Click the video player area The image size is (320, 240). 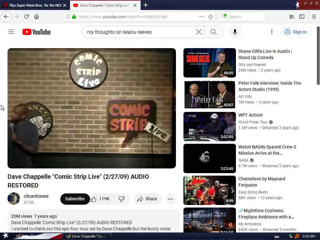click(92, 108)
